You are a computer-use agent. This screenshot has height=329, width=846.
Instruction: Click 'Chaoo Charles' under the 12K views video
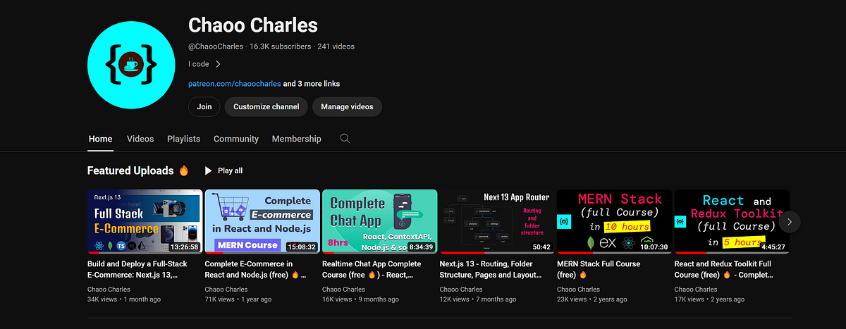click(x=461, y=290)
